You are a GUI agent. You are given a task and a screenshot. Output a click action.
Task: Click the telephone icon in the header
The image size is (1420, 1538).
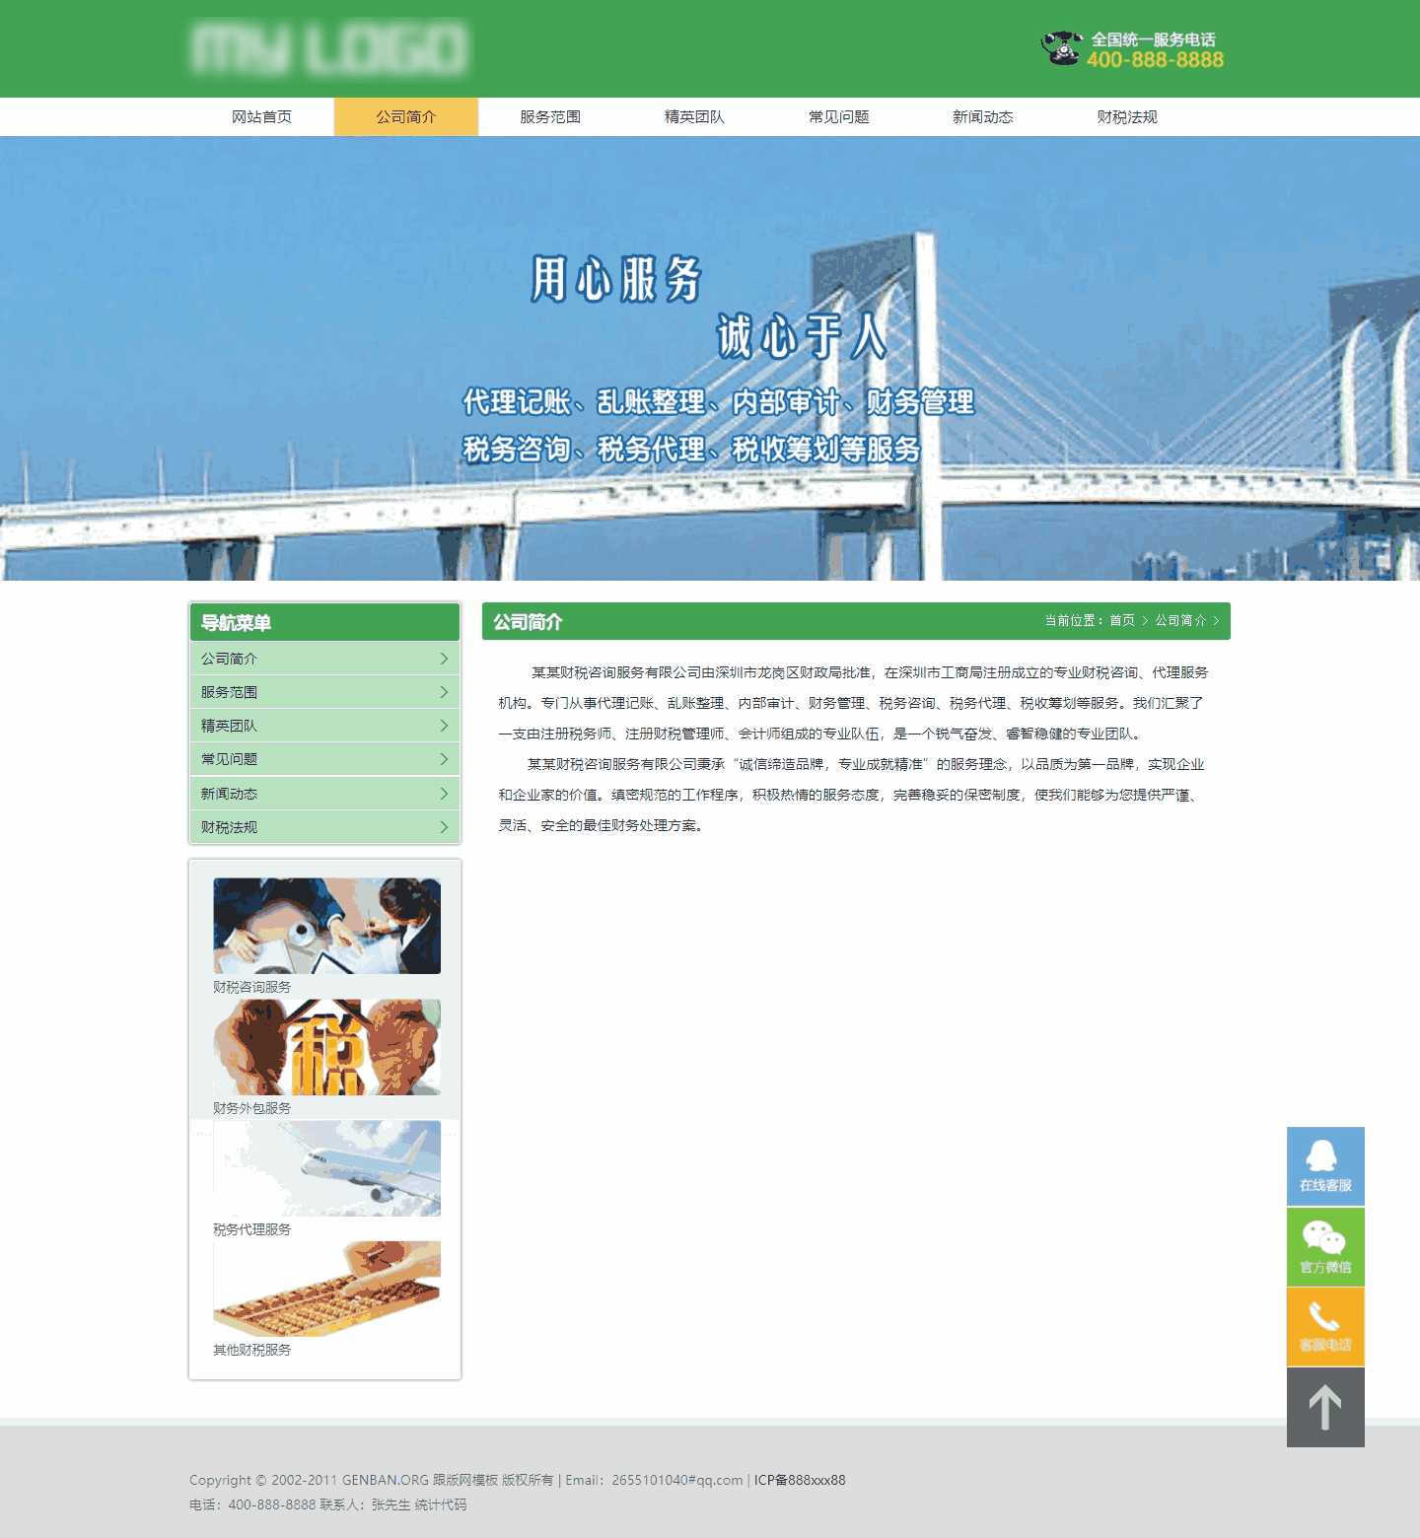pyautogui.click(x=1060, y=46)
